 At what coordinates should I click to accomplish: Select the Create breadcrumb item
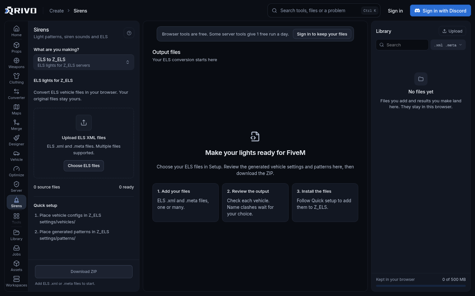56,11
